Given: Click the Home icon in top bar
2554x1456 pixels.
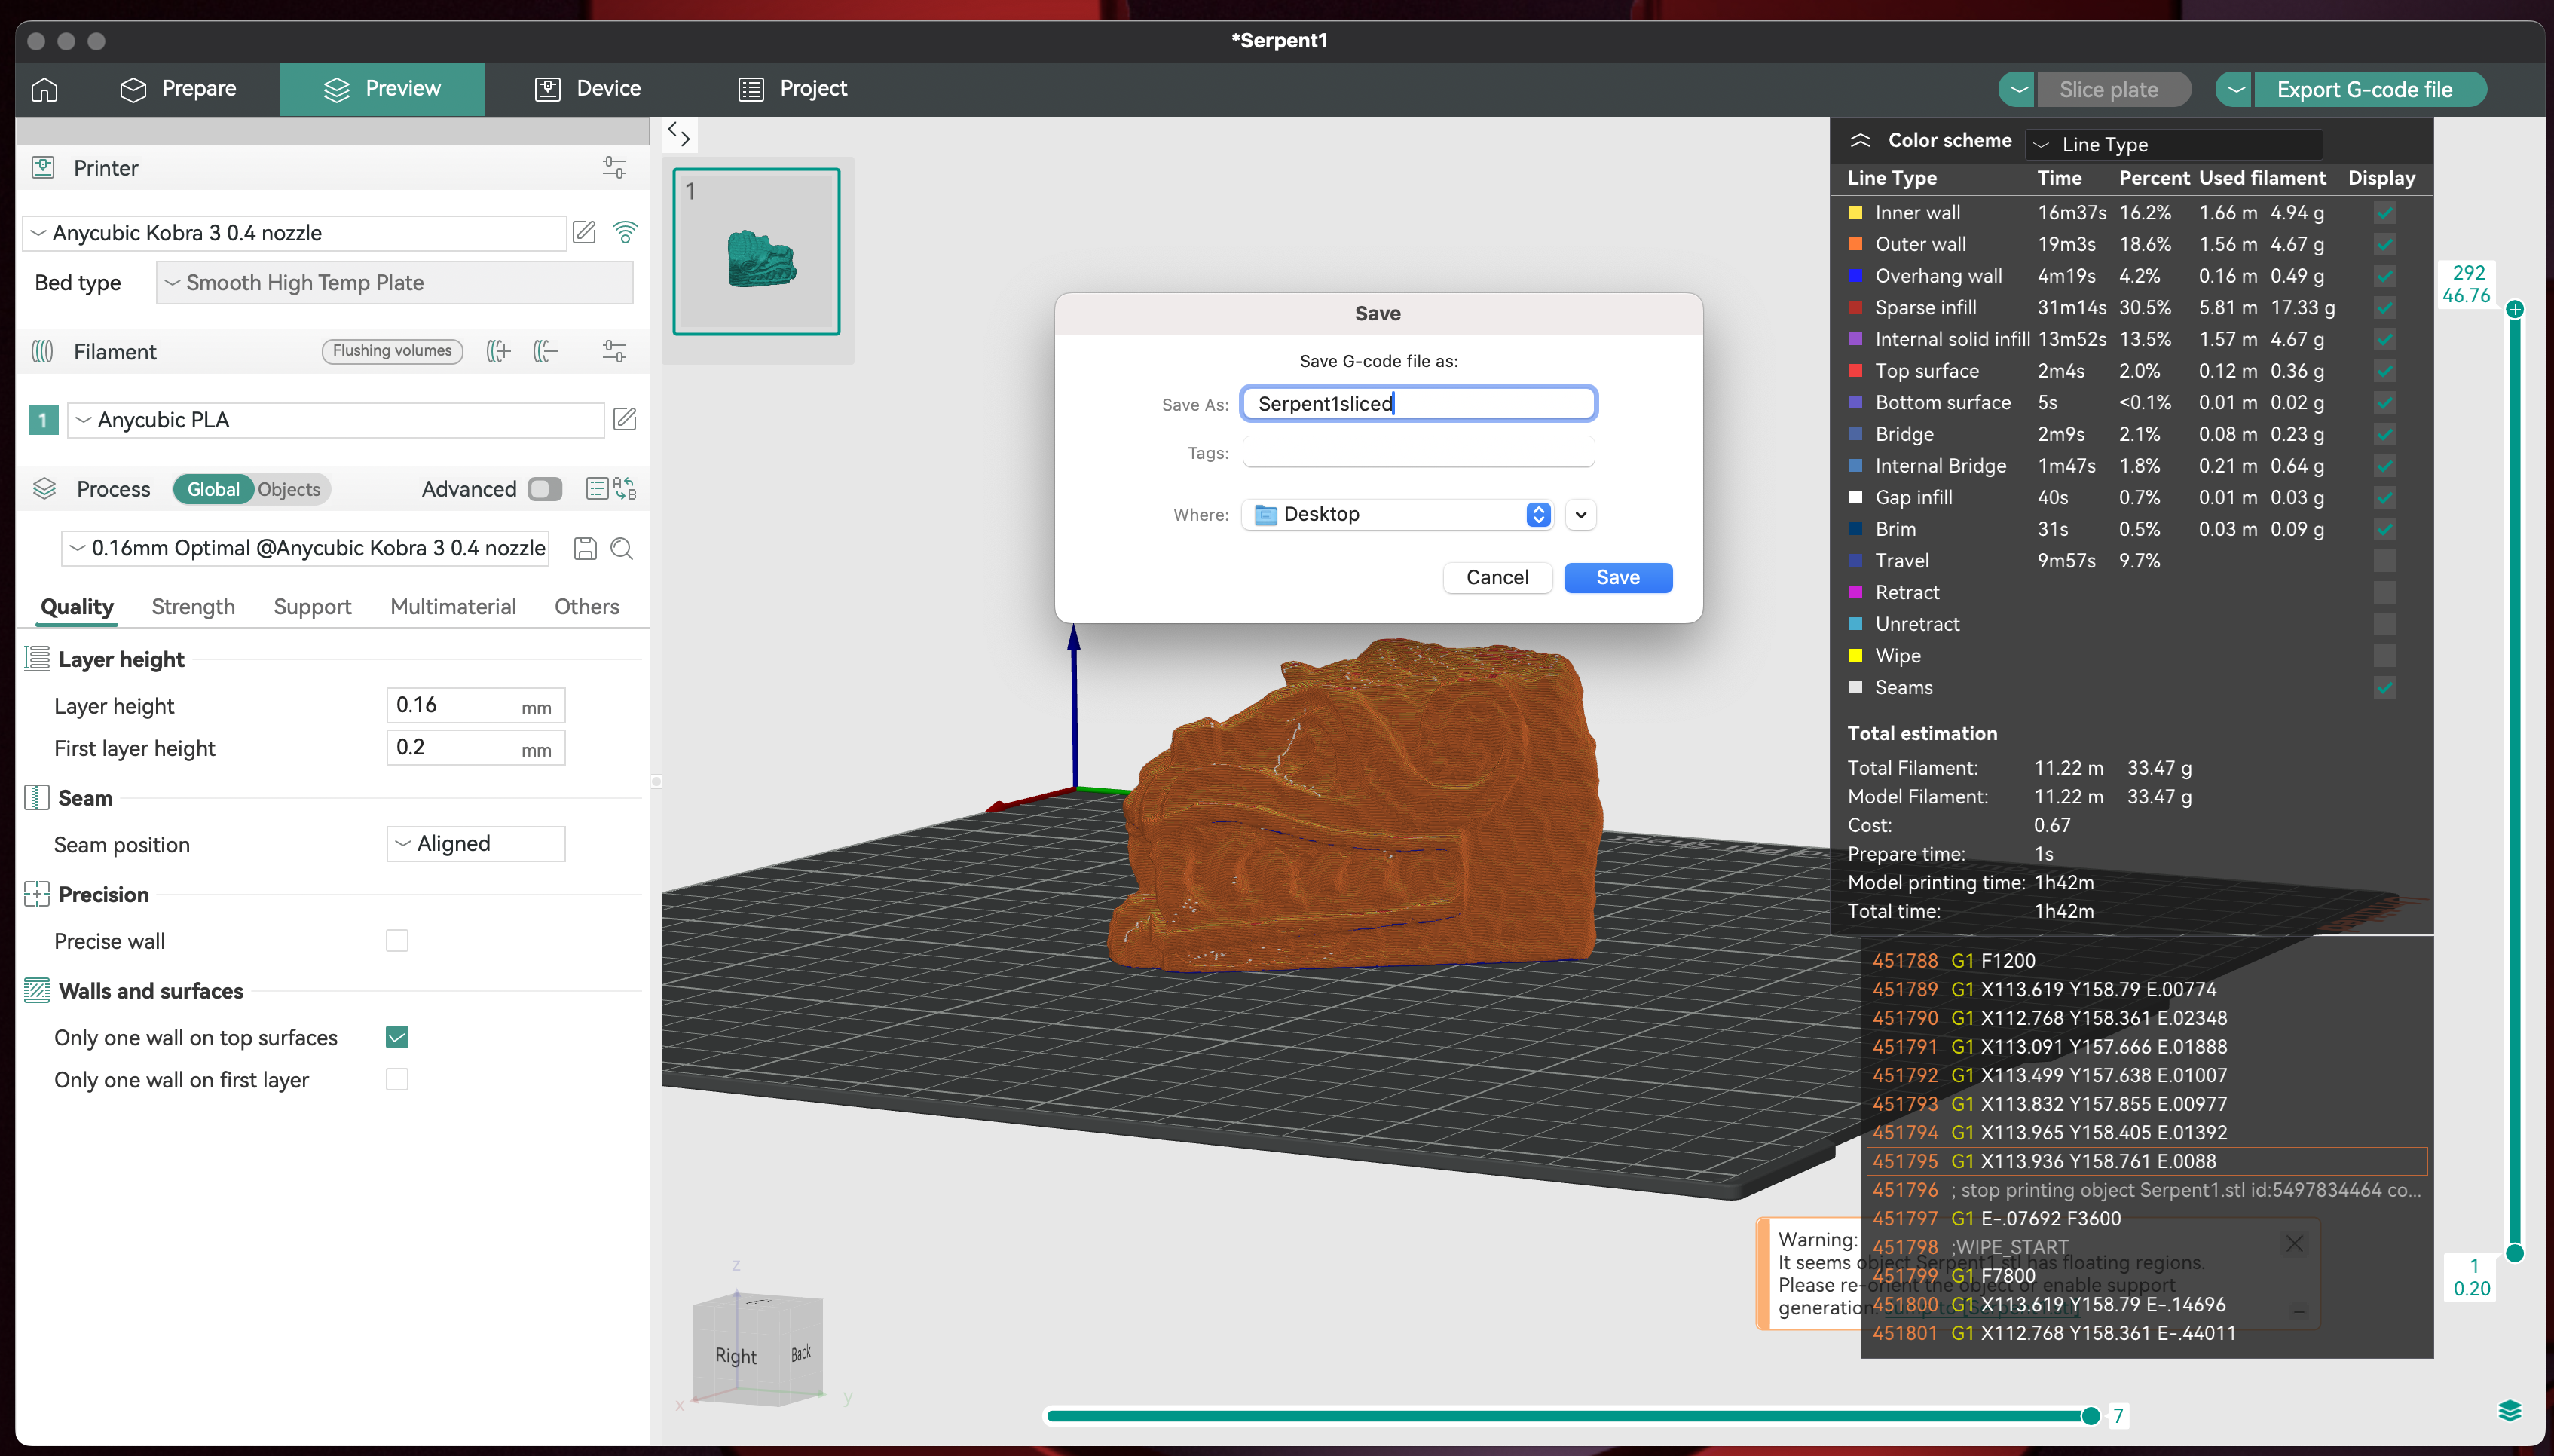Looking at the screenshot, I should click(x=44, y=89).
